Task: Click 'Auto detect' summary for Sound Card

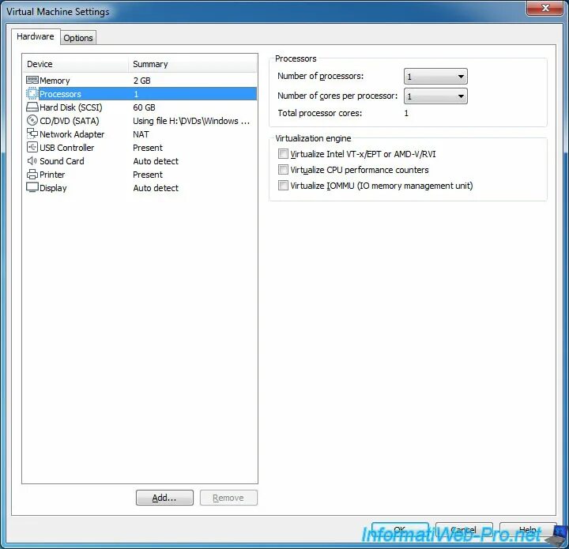Action: [x=156, y=161]
